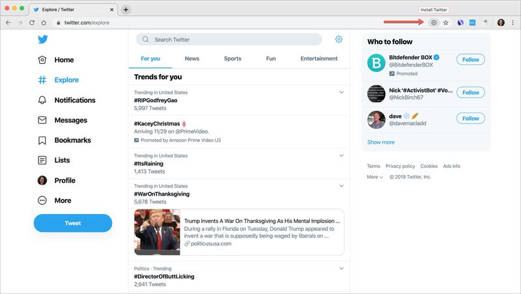Click the Search Twitter field
521x294 pixels.
(229, 39)
